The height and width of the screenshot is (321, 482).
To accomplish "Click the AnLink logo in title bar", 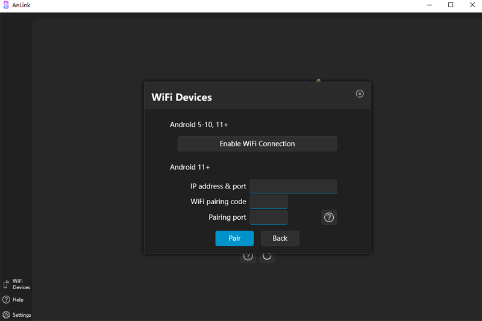I will pos(6,5).
